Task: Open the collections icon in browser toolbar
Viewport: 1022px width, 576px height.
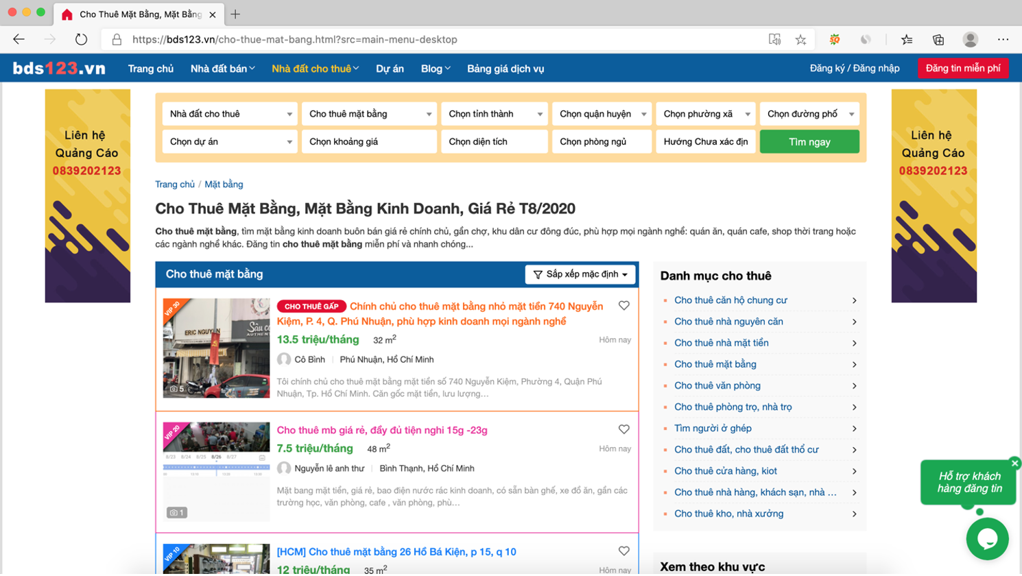Action: click(938, 40)
